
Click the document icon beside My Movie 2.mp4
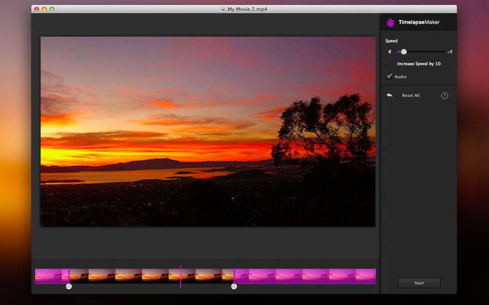(223, 9)
